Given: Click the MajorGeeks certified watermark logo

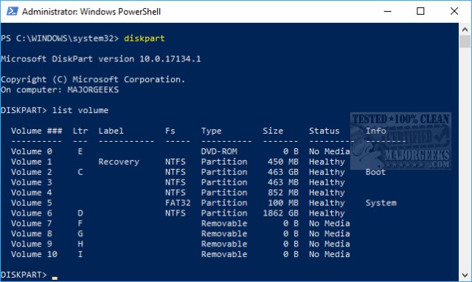Looking at the screenshot, I should [x=400, y=141].
